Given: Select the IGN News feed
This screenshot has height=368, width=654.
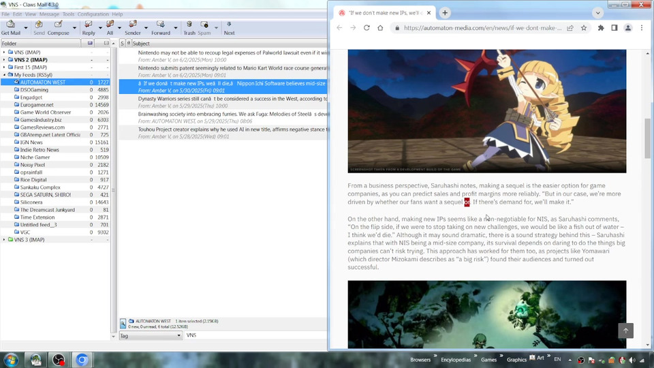Looking at the screenshot, I should [31, 142].
